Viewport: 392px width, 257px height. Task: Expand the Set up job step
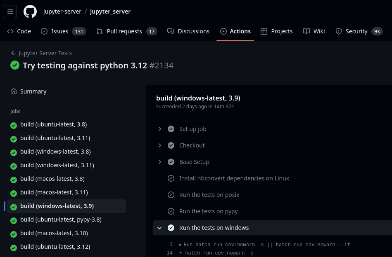160,128
